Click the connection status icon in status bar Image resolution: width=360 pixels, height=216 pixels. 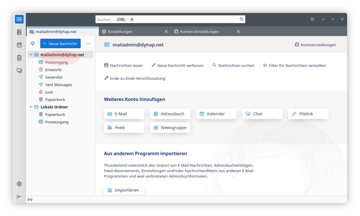[30, 199]
